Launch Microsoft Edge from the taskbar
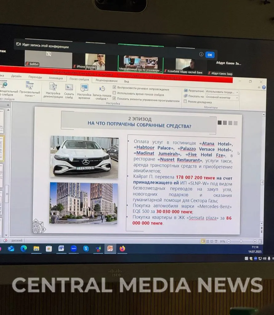274x315 pixels. 24,249
